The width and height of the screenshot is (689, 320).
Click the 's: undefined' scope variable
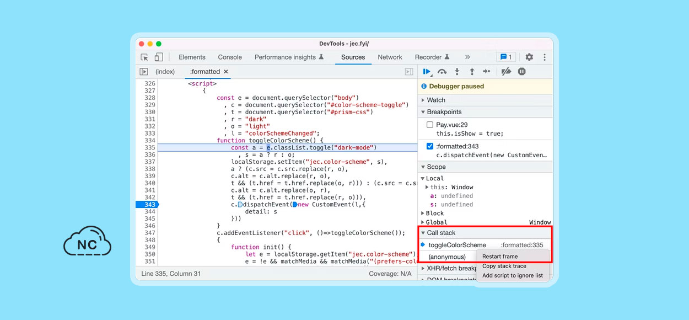click(451, 205)
